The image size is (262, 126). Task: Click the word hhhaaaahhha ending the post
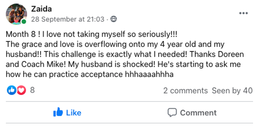[149, 74]
